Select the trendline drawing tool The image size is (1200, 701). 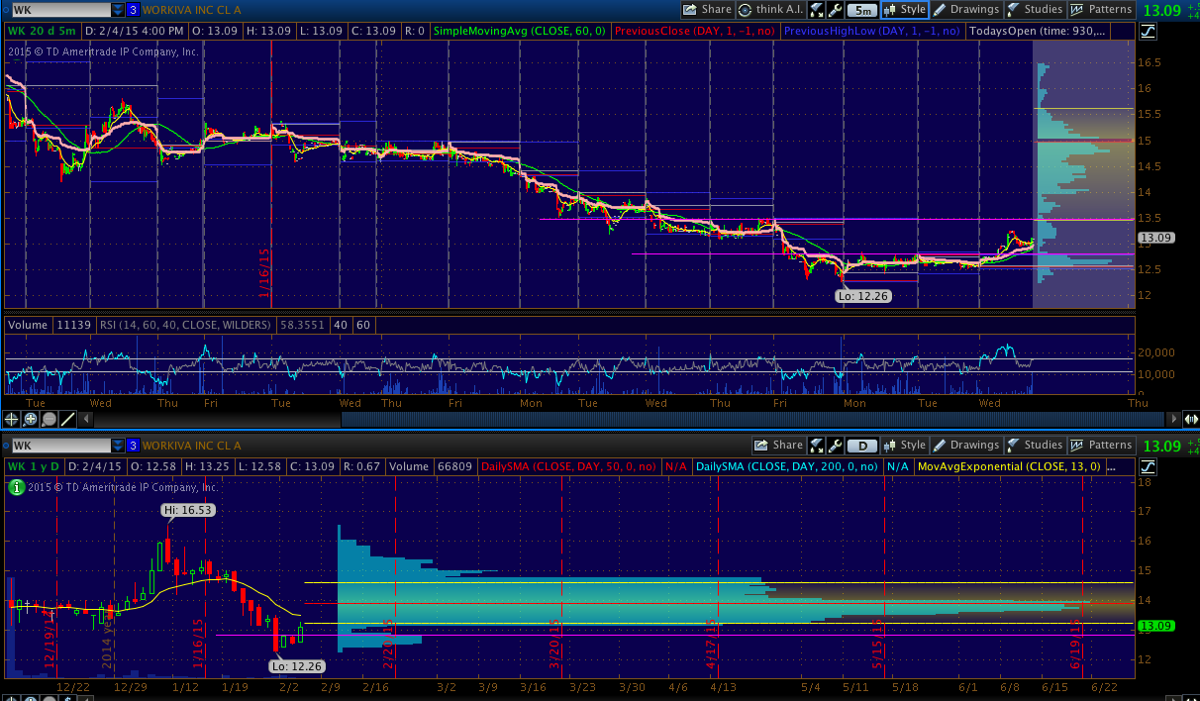66,419
